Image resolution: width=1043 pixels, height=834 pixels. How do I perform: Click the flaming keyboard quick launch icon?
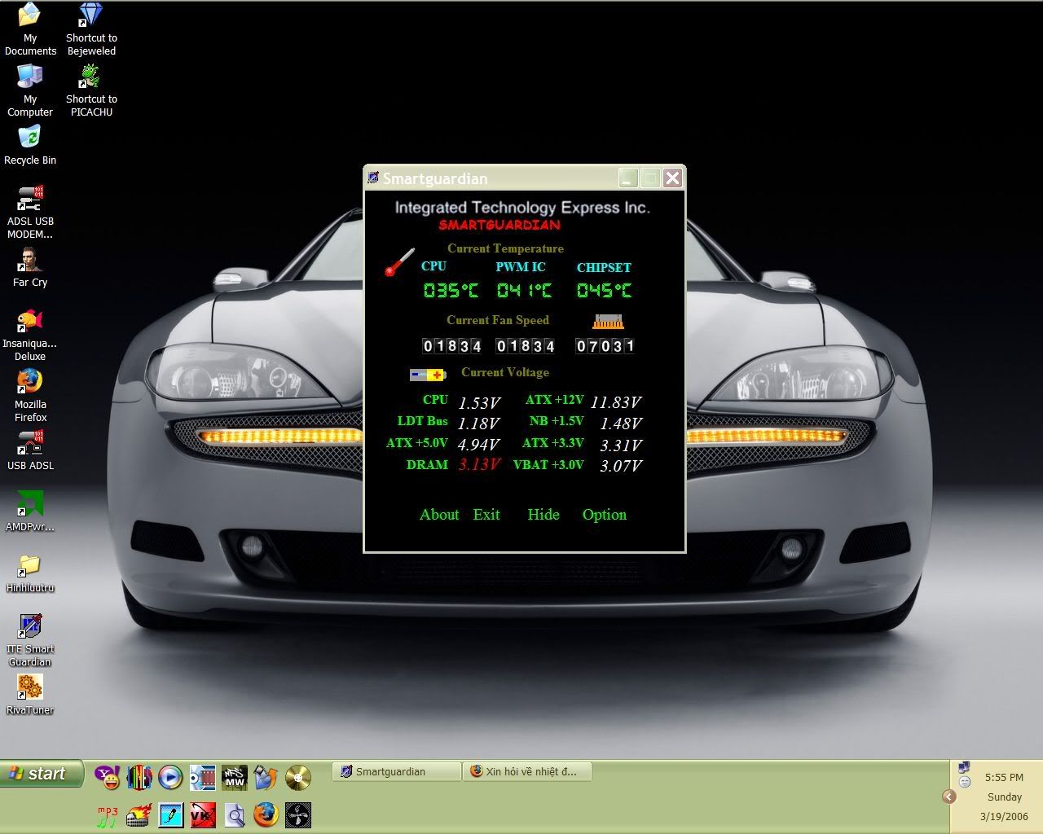(139, 815)
